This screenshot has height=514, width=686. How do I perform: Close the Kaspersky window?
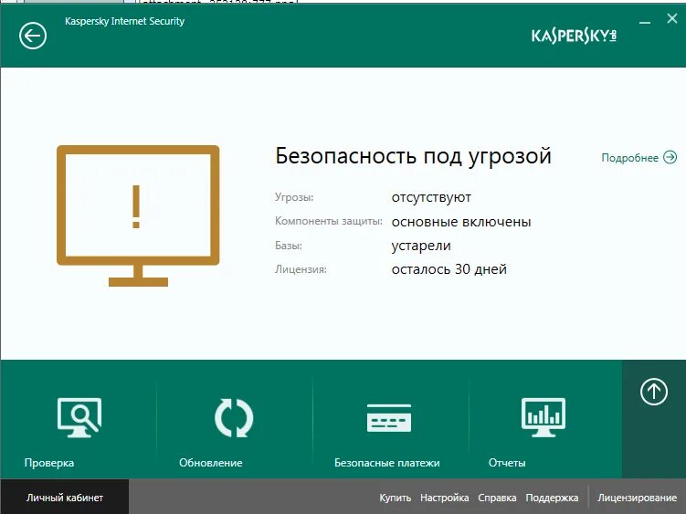(x=672, y=18)
